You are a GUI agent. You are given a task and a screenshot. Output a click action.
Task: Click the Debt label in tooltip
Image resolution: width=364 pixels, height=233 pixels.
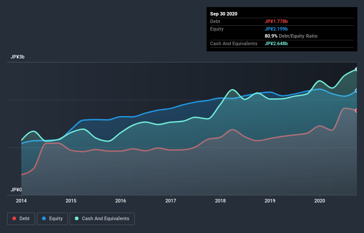click(215, 21)
